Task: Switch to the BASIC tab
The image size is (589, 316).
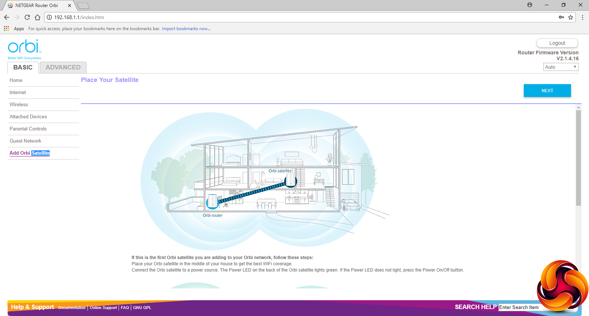Action: coord(23,67)
